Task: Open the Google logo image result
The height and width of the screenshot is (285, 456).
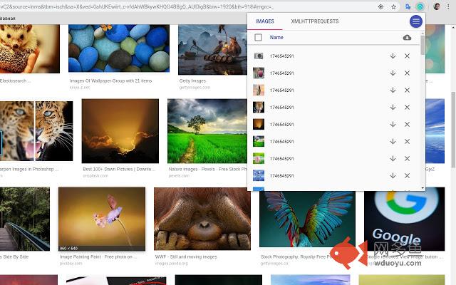Action: (404, 219)
